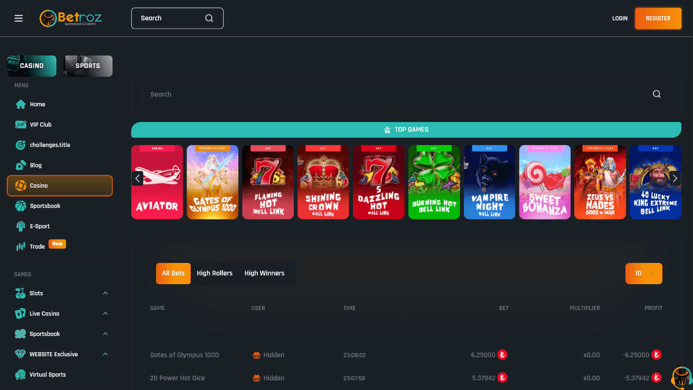Click the Virtual Sports icon

pos(20,375)
